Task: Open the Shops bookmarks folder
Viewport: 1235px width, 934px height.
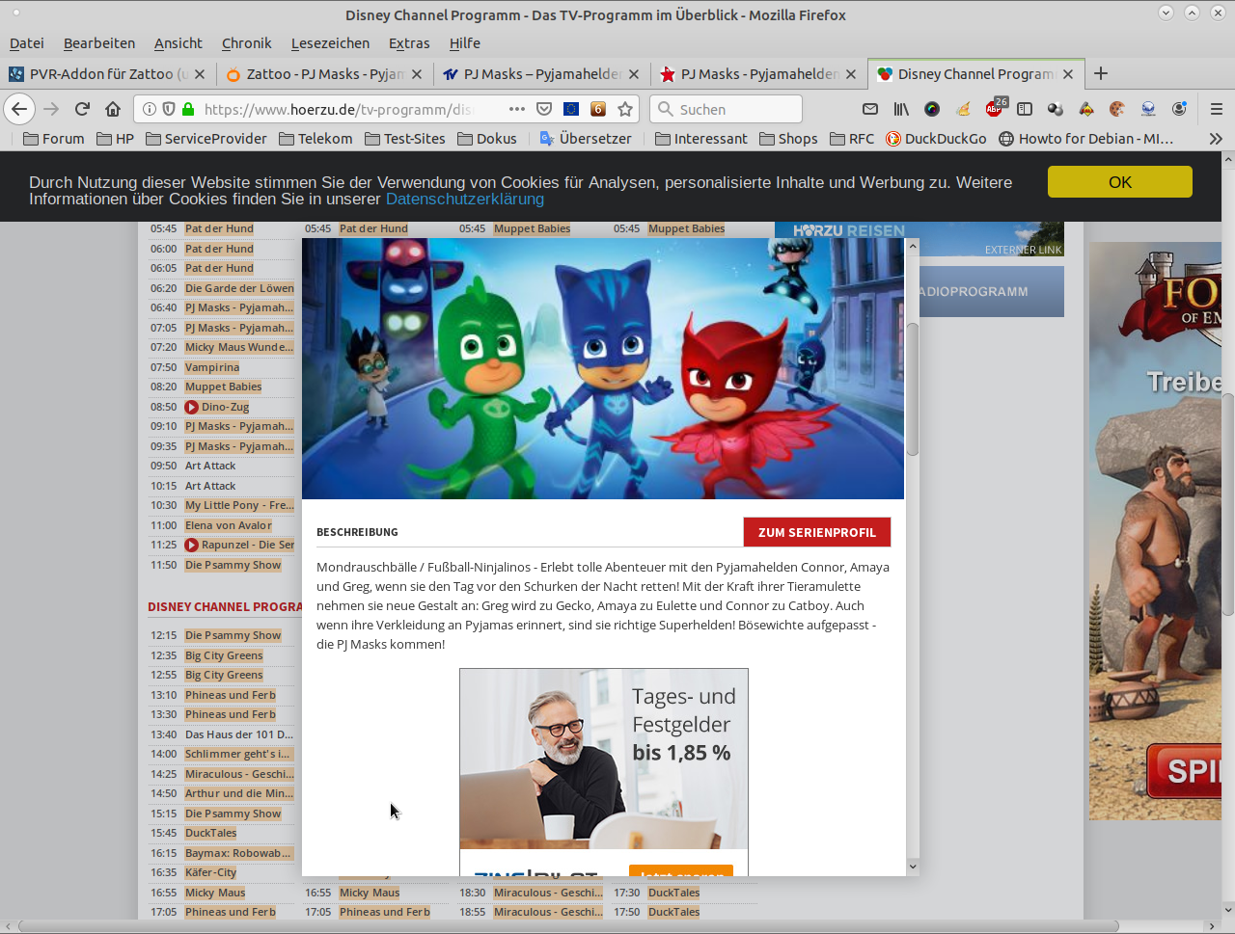Action: pos(789,139)
